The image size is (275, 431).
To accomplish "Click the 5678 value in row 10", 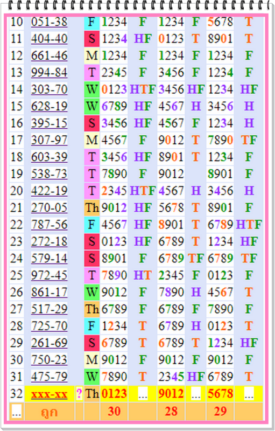I will 220,22.
